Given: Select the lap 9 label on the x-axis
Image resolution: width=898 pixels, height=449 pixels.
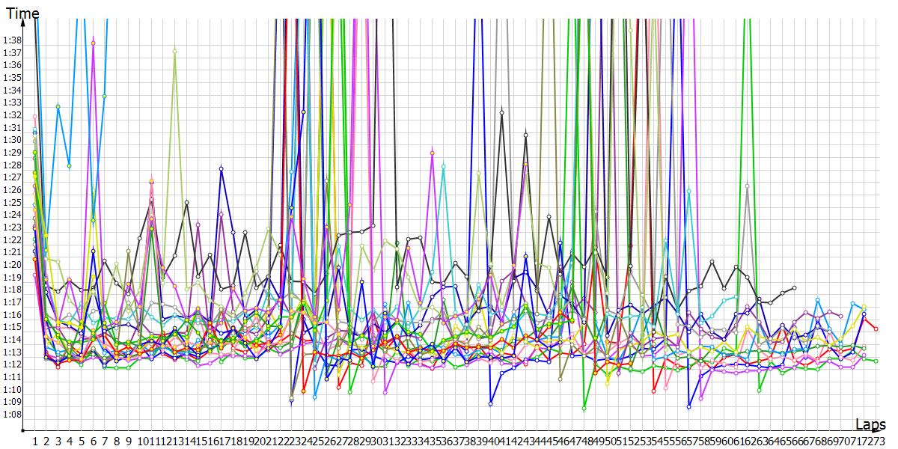Looking at the screenshot, I should (128, 442).
